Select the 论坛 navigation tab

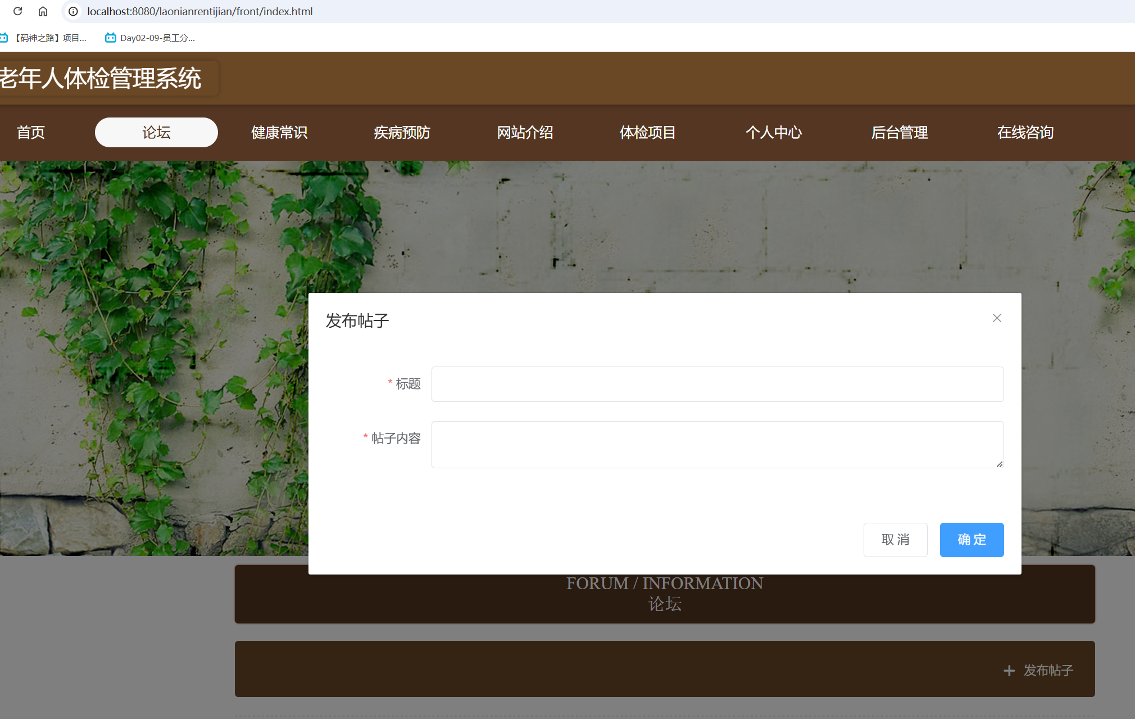click(156, 132)
